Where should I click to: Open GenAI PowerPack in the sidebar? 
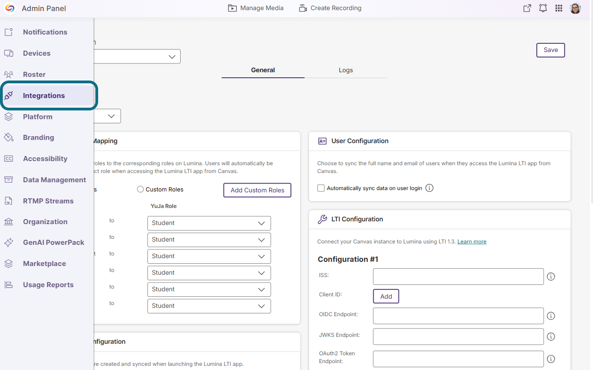[53, 243]
